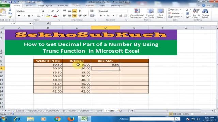Viewport: 218px width, 122px height.
Task: Click the Merge & Center icon
Action: [92, 16]
